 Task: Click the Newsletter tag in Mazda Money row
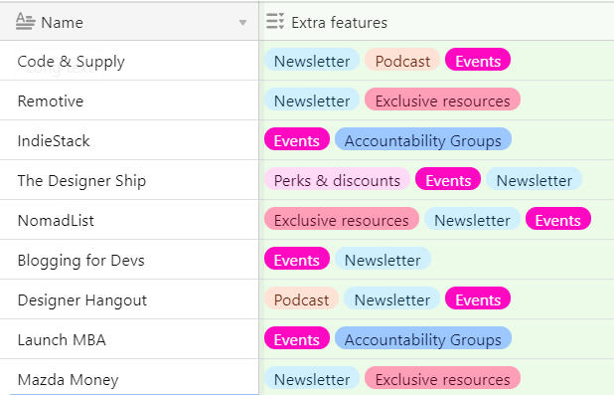[312, 379]
